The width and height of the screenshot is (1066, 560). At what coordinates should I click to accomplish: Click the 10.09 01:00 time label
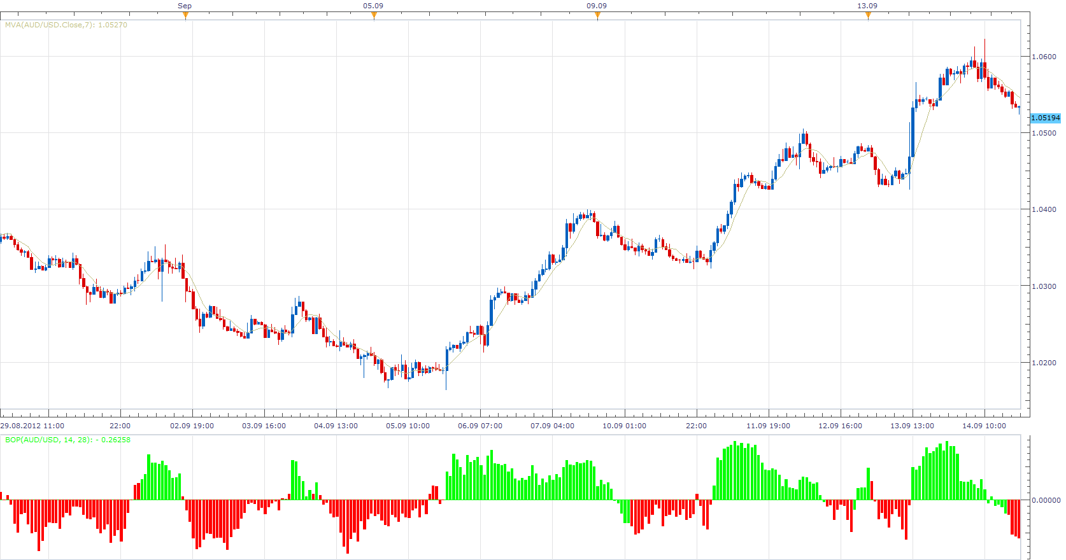click(624, 426)
